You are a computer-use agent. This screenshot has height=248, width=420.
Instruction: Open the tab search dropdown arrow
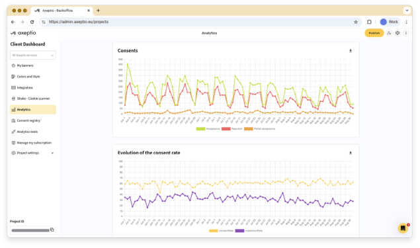[407, 11]
